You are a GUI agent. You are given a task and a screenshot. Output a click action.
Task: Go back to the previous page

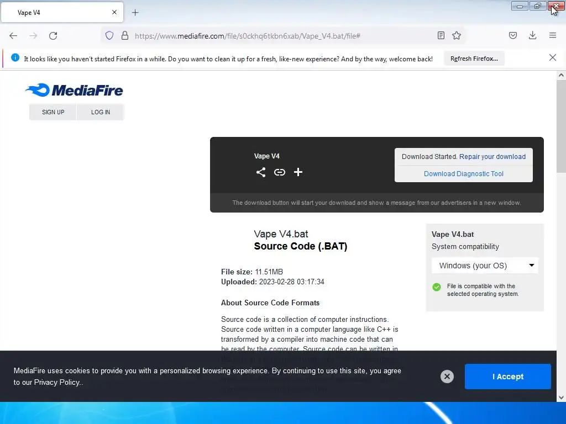13,36
